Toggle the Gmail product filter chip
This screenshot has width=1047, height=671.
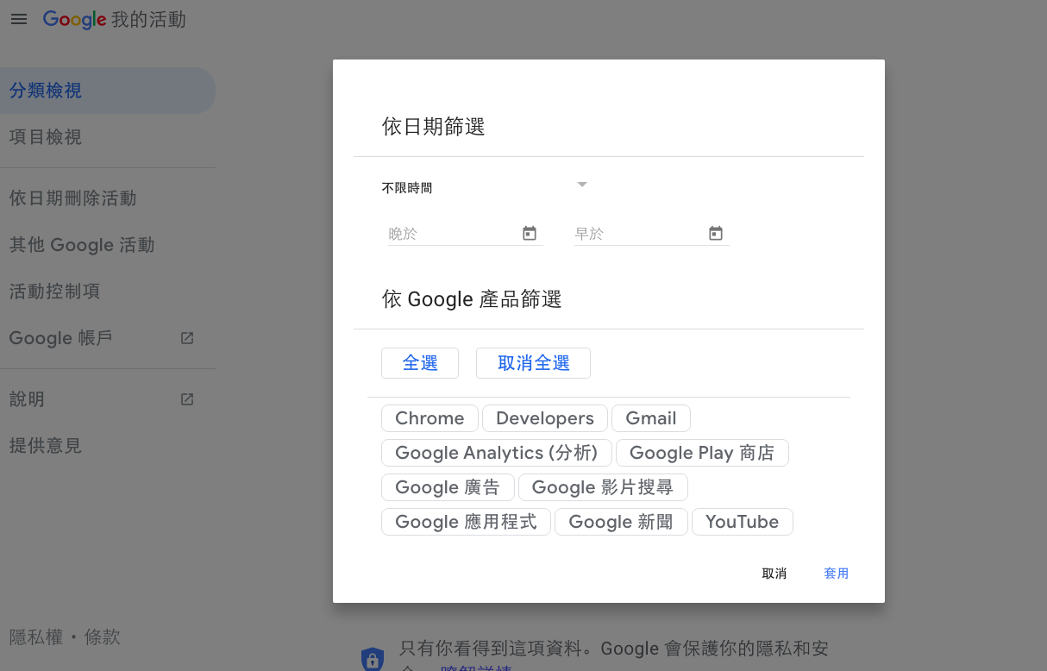(x=650, y=418)
